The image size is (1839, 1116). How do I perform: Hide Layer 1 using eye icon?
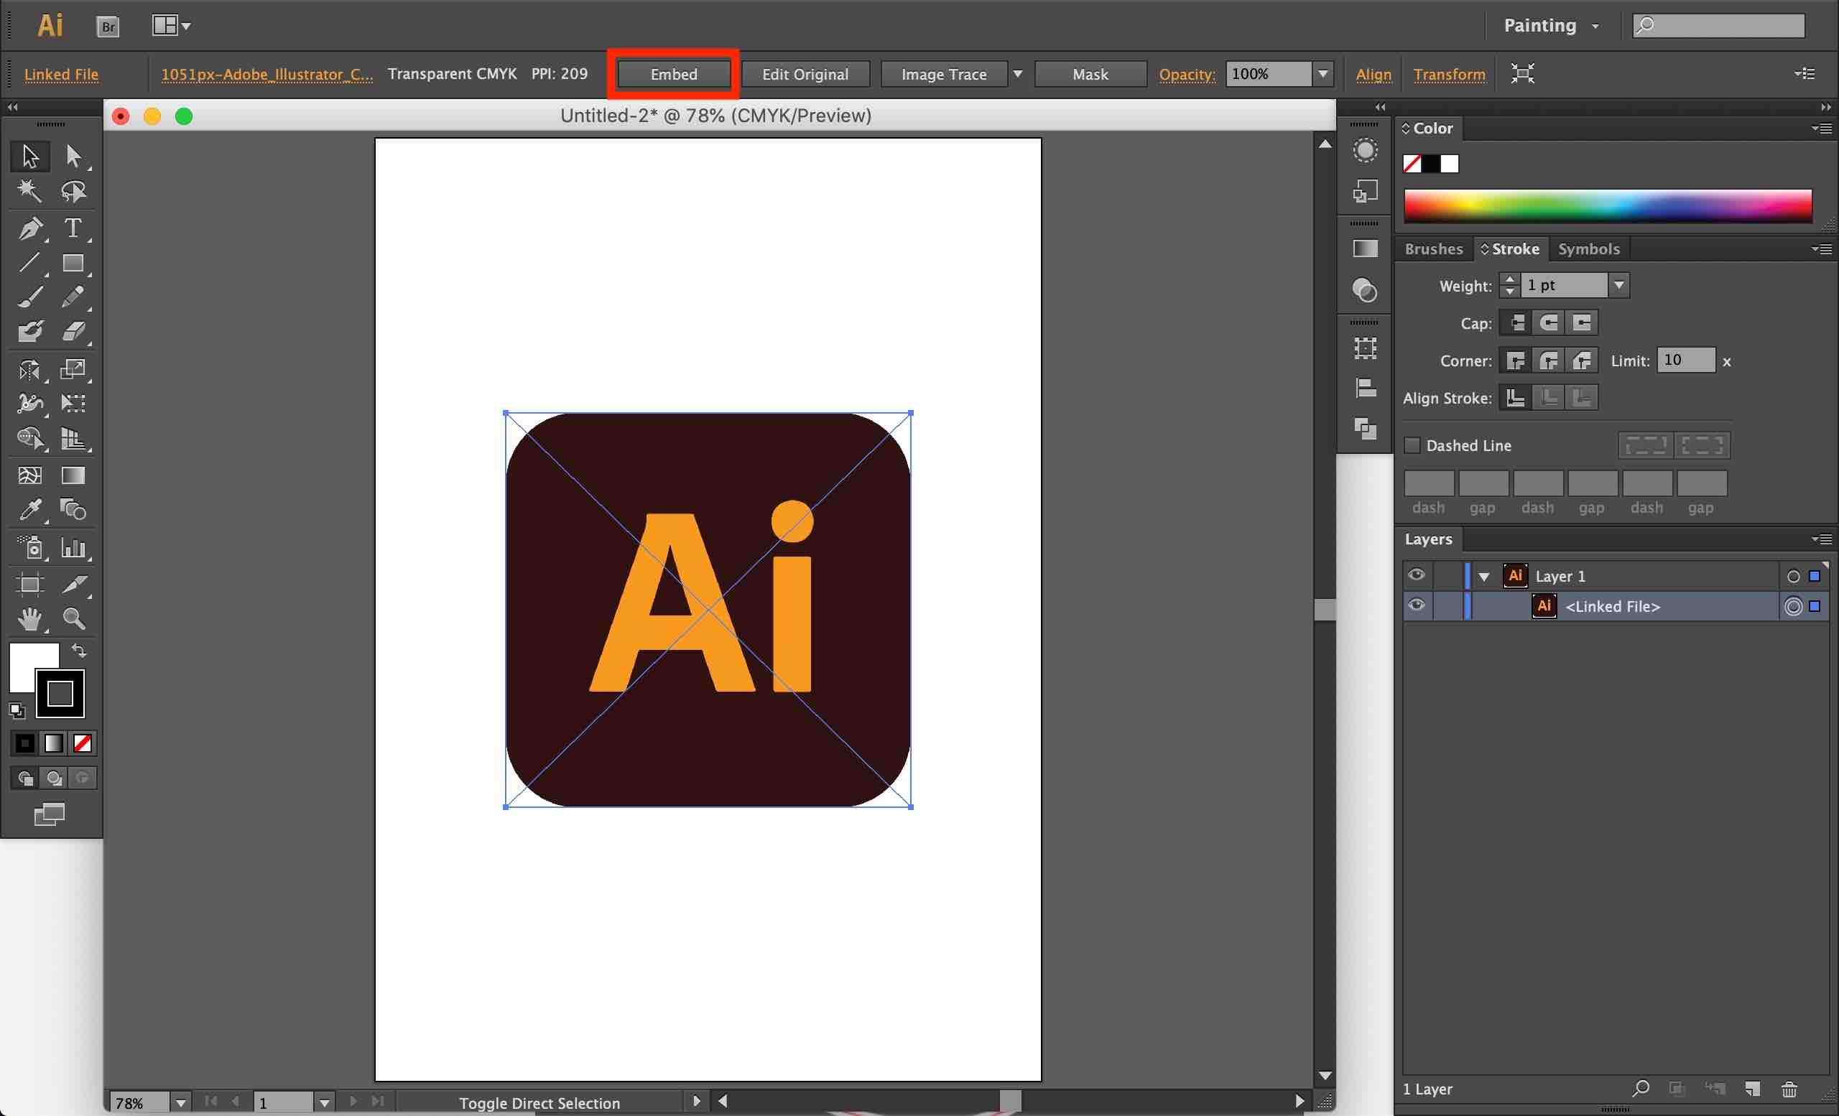1416,575
